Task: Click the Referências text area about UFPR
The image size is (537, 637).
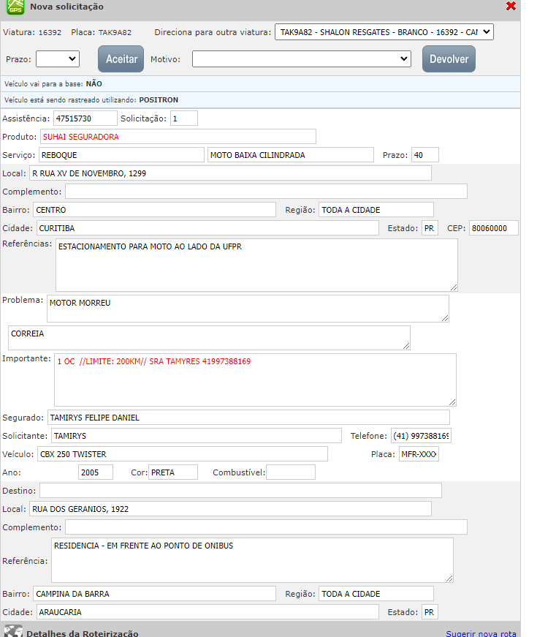Action: (x=256, y=265)
